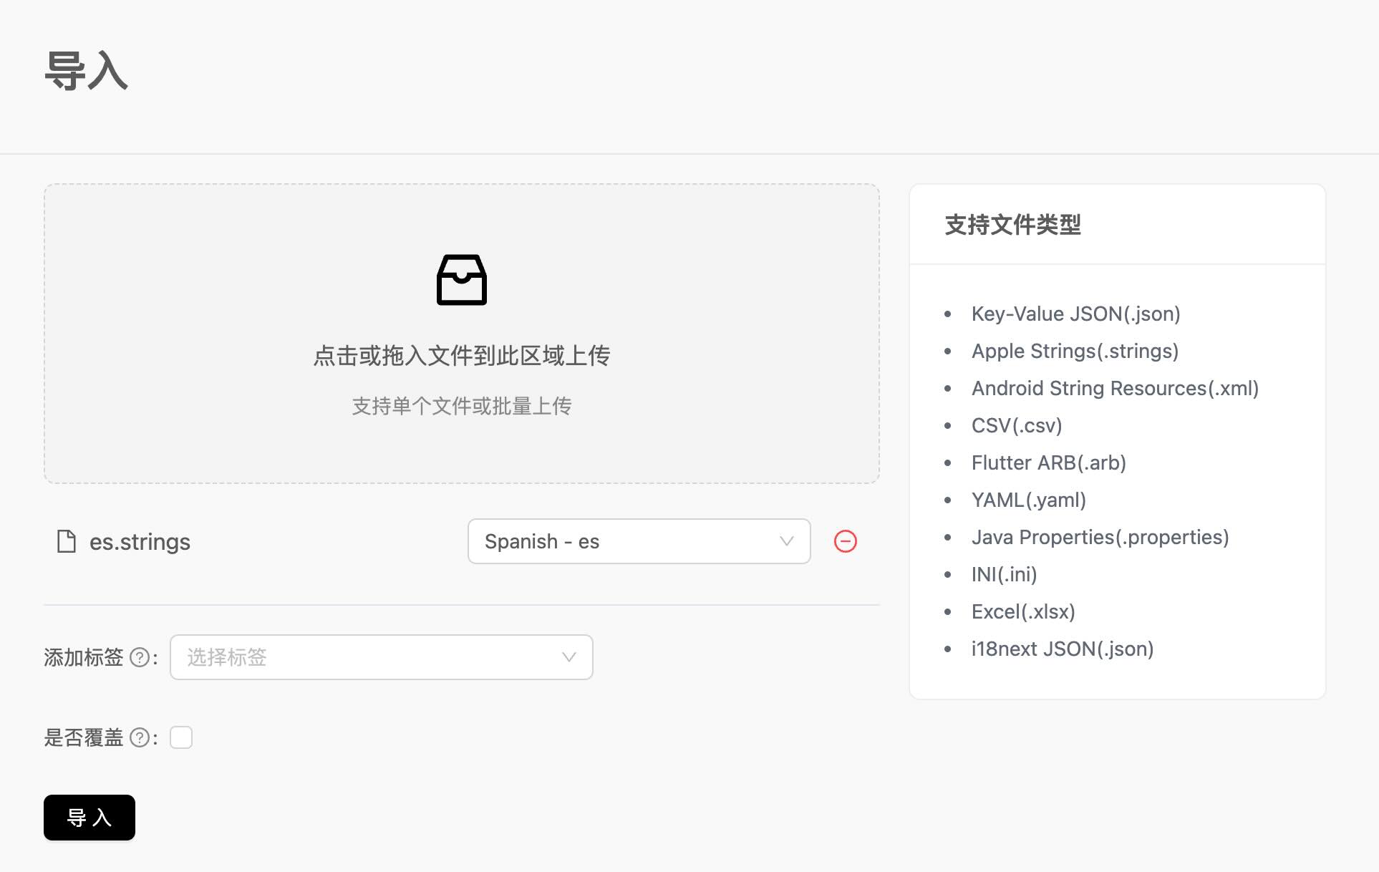Select the Key-Value JSON(.json) entry
Screen dimensions: 1379x872
[1075, 314]
